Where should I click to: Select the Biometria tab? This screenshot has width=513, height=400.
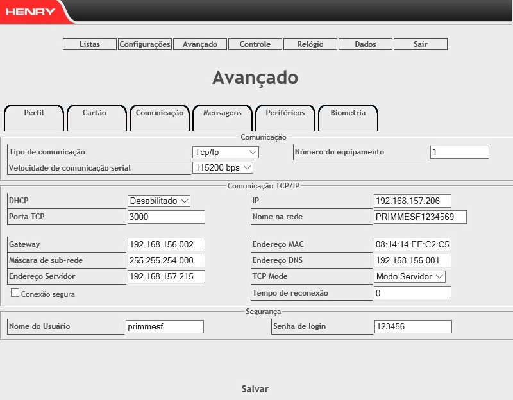[348, 113]
